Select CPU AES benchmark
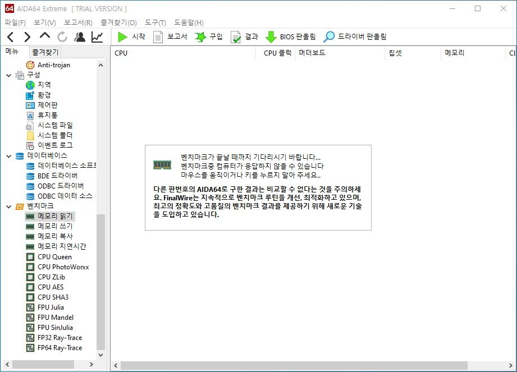The image size is (517, 372). click(45, 287)
